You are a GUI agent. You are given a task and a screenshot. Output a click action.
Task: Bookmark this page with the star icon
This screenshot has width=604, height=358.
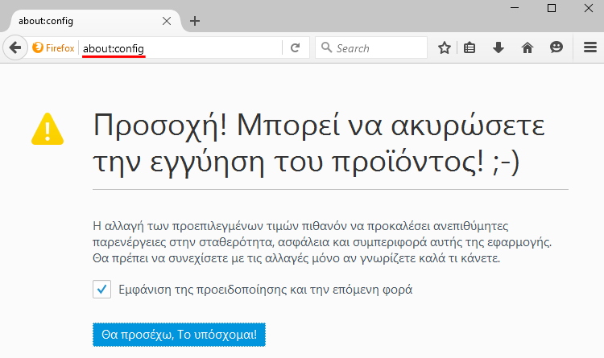[x=444, y=47]
